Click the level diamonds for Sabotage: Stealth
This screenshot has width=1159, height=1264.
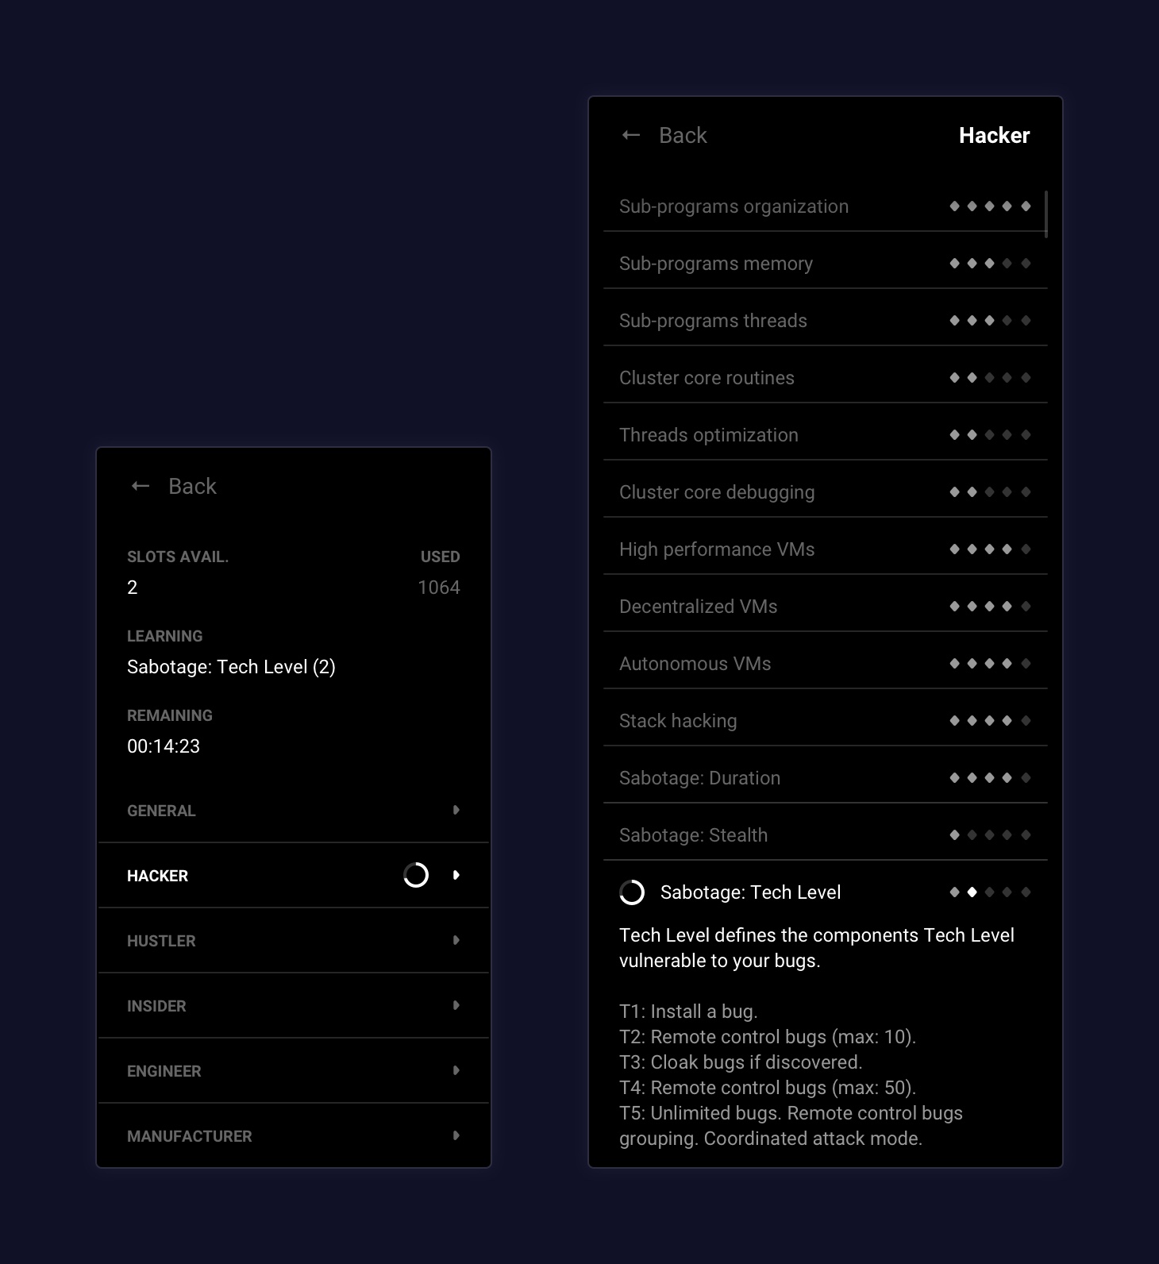click(x=990, y=835)
